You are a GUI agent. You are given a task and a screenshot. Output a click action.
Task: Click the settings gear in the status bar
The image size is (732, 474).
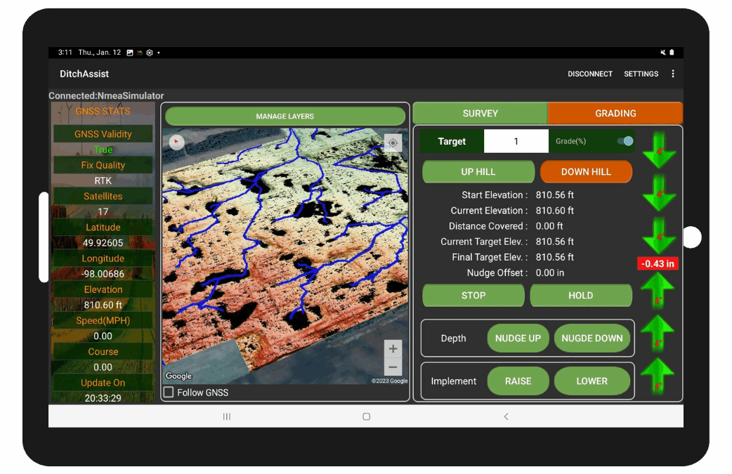pyautogui.click(x=150, y=53)
